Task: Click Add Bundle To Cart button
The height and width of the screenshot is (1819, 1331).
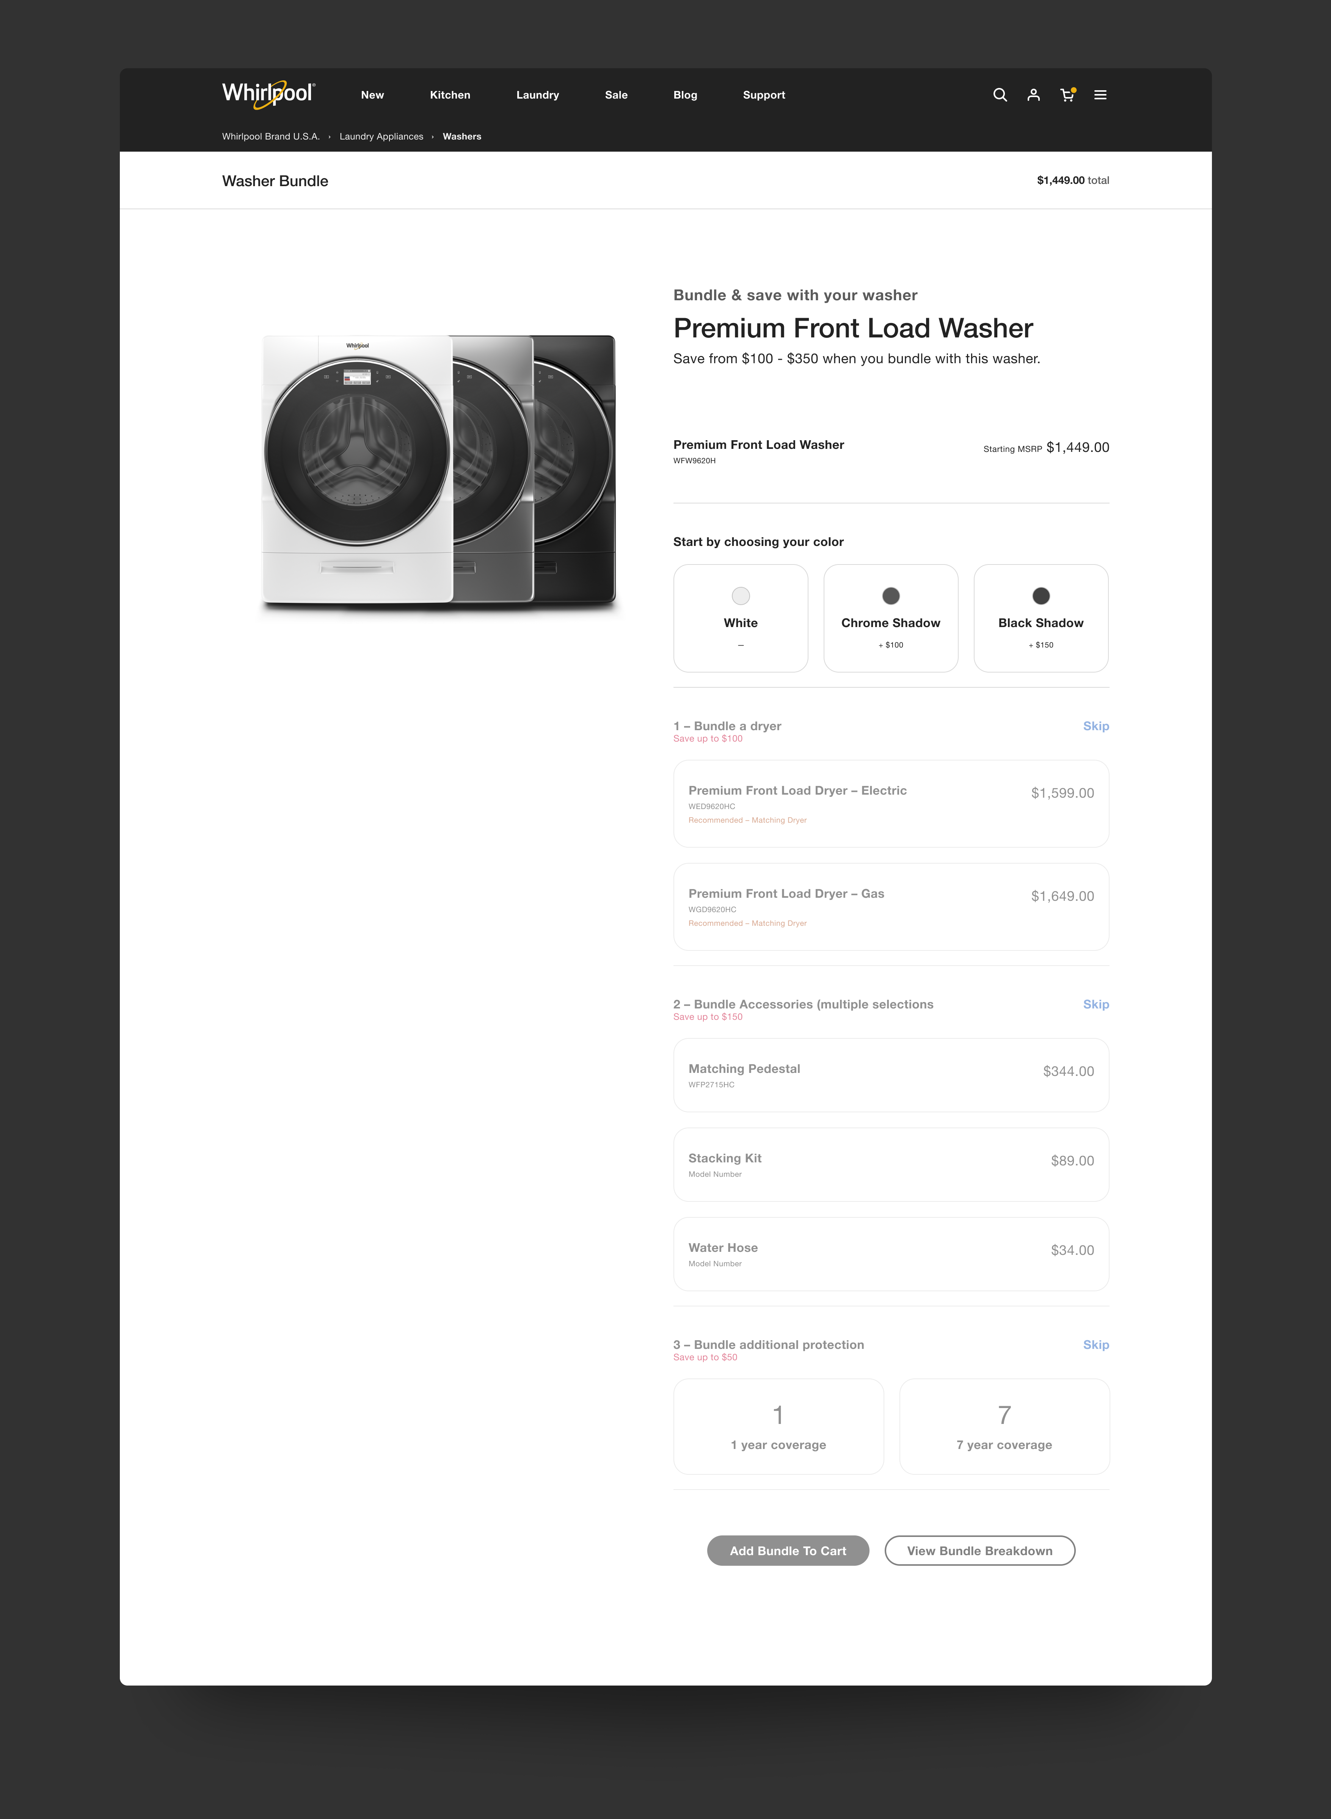Action: pos(788,1551)
